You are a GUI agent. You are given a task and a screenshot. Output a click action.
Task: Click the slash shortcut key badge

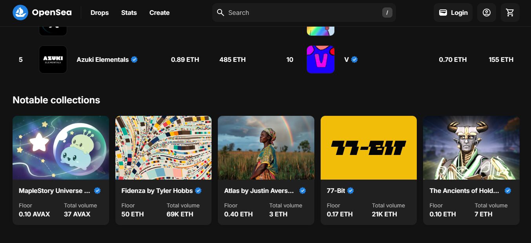[x=387, y=13]
